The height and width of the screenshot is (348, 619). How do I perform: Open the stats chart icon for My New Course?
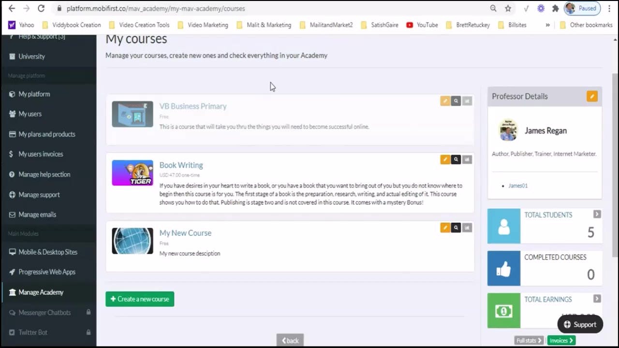click(467, 227)
